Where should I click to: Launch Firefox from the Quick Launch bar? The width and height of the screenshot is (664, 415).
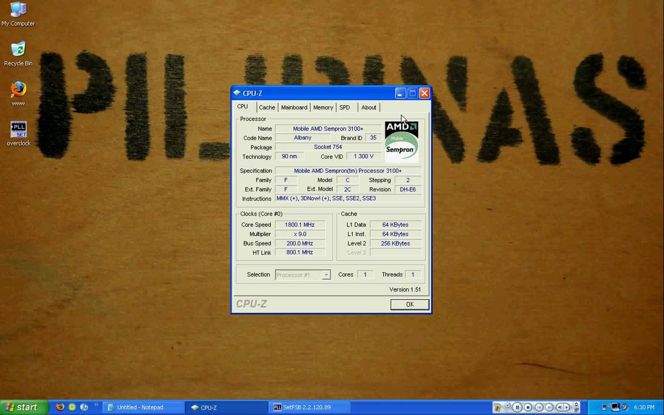click(x=60, y=407)
